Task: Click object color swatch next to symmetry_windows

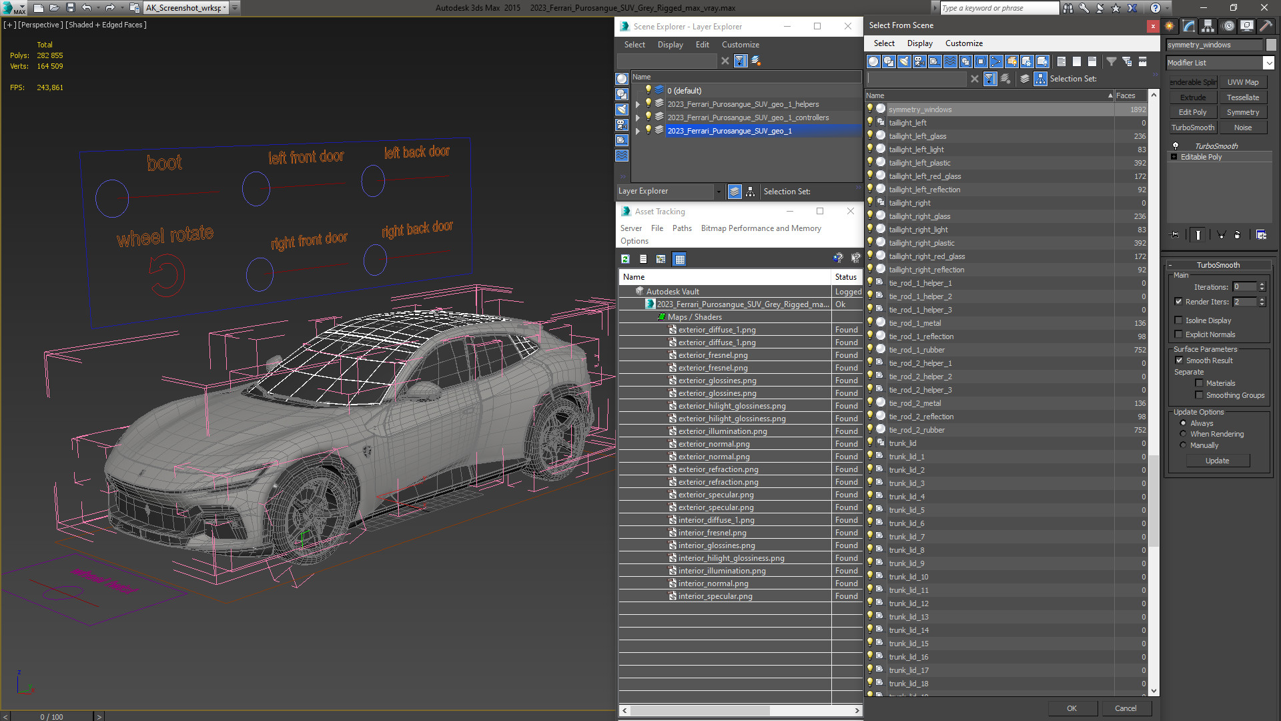Action: coord(1270,45)
